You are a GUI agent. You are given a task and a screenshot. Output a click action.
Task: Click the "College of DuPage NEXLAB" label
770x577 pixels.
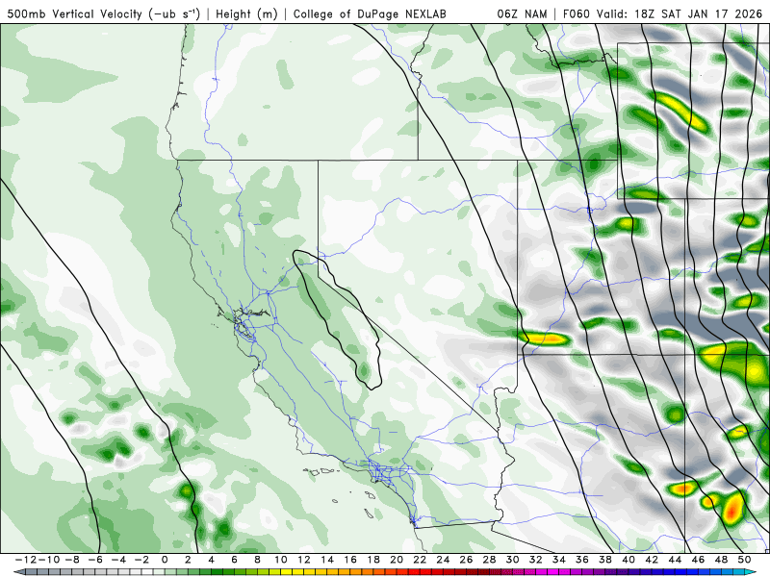370,13
